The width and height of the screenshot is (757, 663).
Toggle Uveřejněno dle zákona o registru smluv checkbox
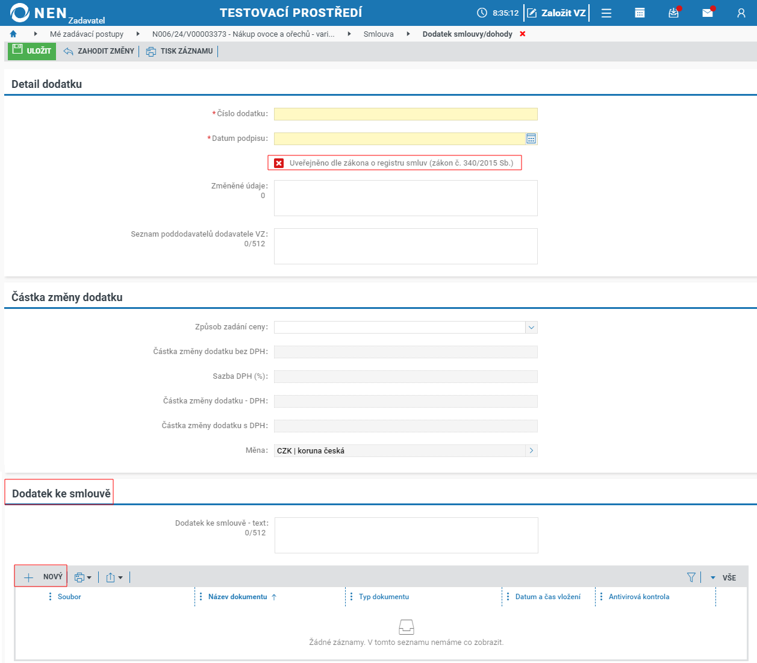(279, 163)
